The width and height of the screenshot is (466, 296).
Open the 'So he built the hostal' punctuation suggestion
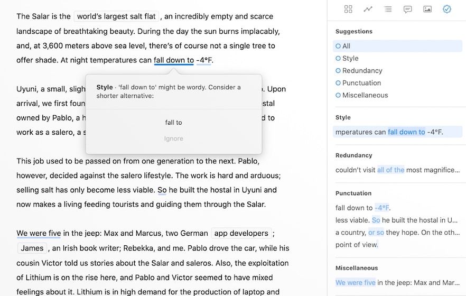tap(397, 220)
